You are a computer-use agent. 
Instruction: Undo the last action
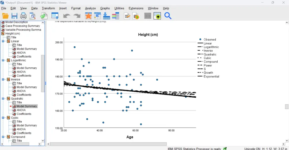click(x=66, y=16)
